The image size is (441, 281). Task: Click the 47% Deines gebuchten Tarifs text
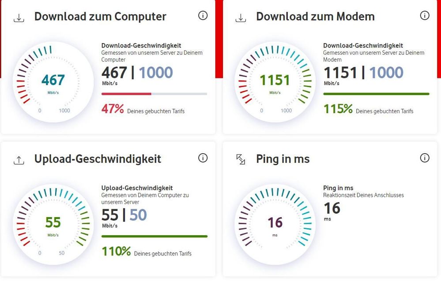(143, 109)
